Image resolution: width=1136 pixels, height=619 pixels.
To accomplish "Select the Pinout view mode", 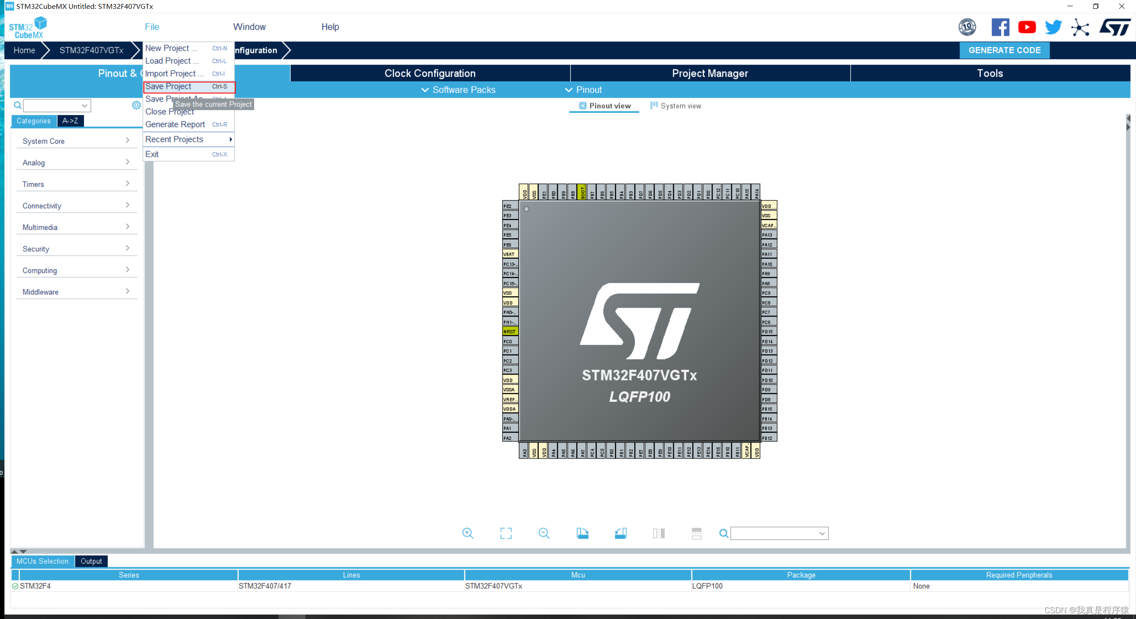I will [605, 106].
